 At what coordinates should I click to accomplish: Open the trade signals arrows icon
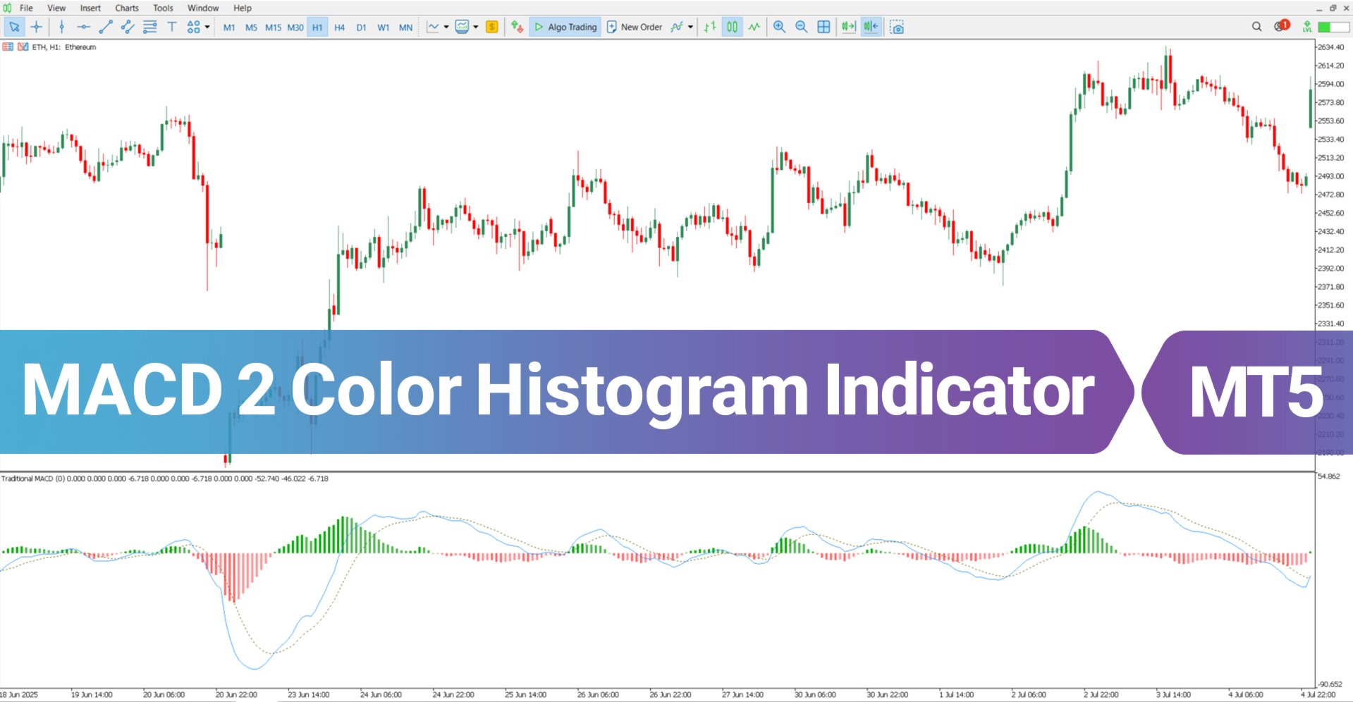[x=518, y=27]
